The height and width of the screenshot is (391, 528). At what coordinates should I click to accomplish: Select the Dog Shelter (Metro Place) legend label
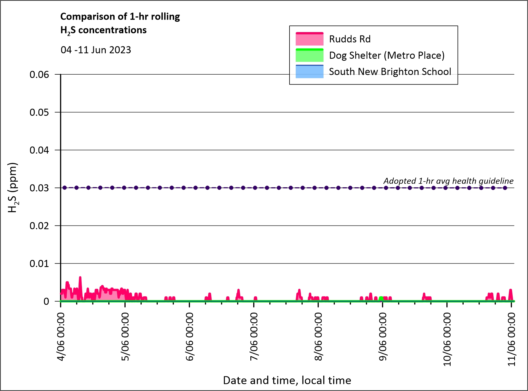pos(387,55)
